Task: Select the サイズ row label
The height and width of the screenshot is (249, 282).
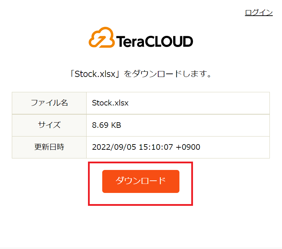Action: (49, 125)
